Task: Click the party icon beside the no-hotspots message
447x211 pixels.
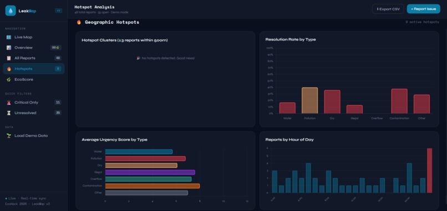Action: coord(139,58)
